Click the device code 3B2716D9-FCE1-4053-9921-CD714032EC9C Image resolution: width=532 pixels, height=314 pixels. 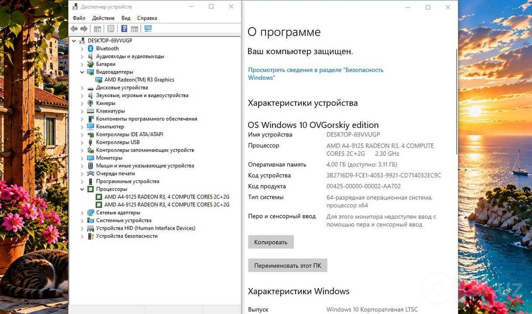(x=384, y=175)
